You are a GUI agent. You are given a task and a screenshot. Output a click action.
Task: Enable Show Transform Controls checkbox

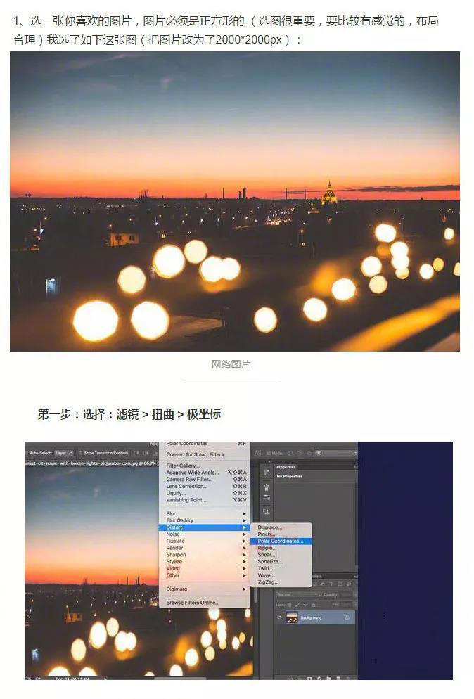tap(80, 453)
